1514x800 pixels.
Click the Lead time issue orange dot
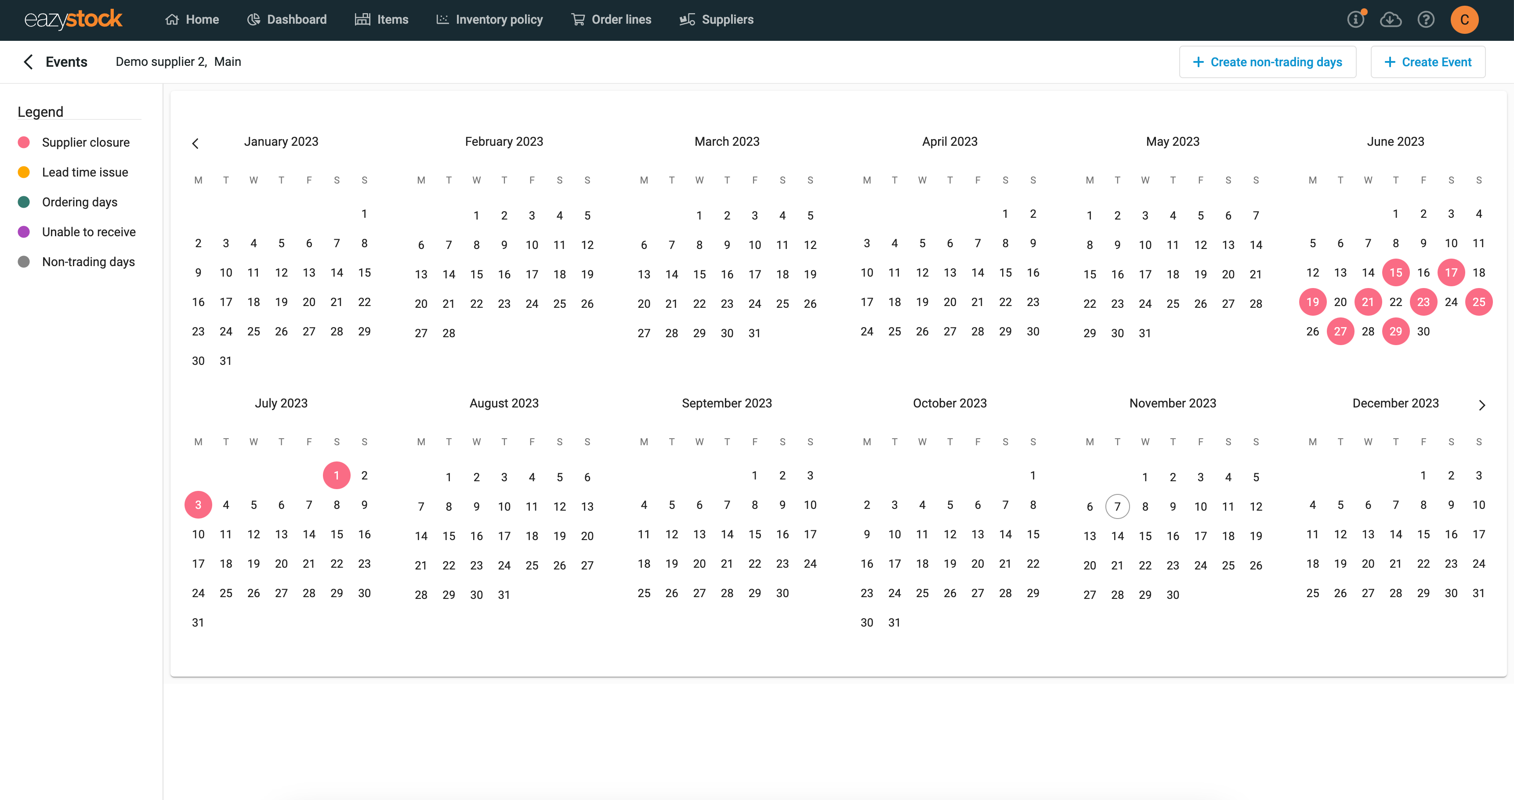tap(24, 172)
